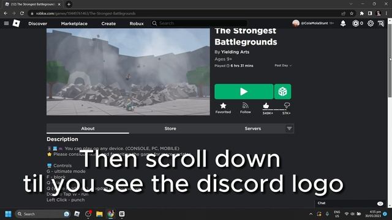Open the Discover page
Screen dimensions: 392x220
38,23
